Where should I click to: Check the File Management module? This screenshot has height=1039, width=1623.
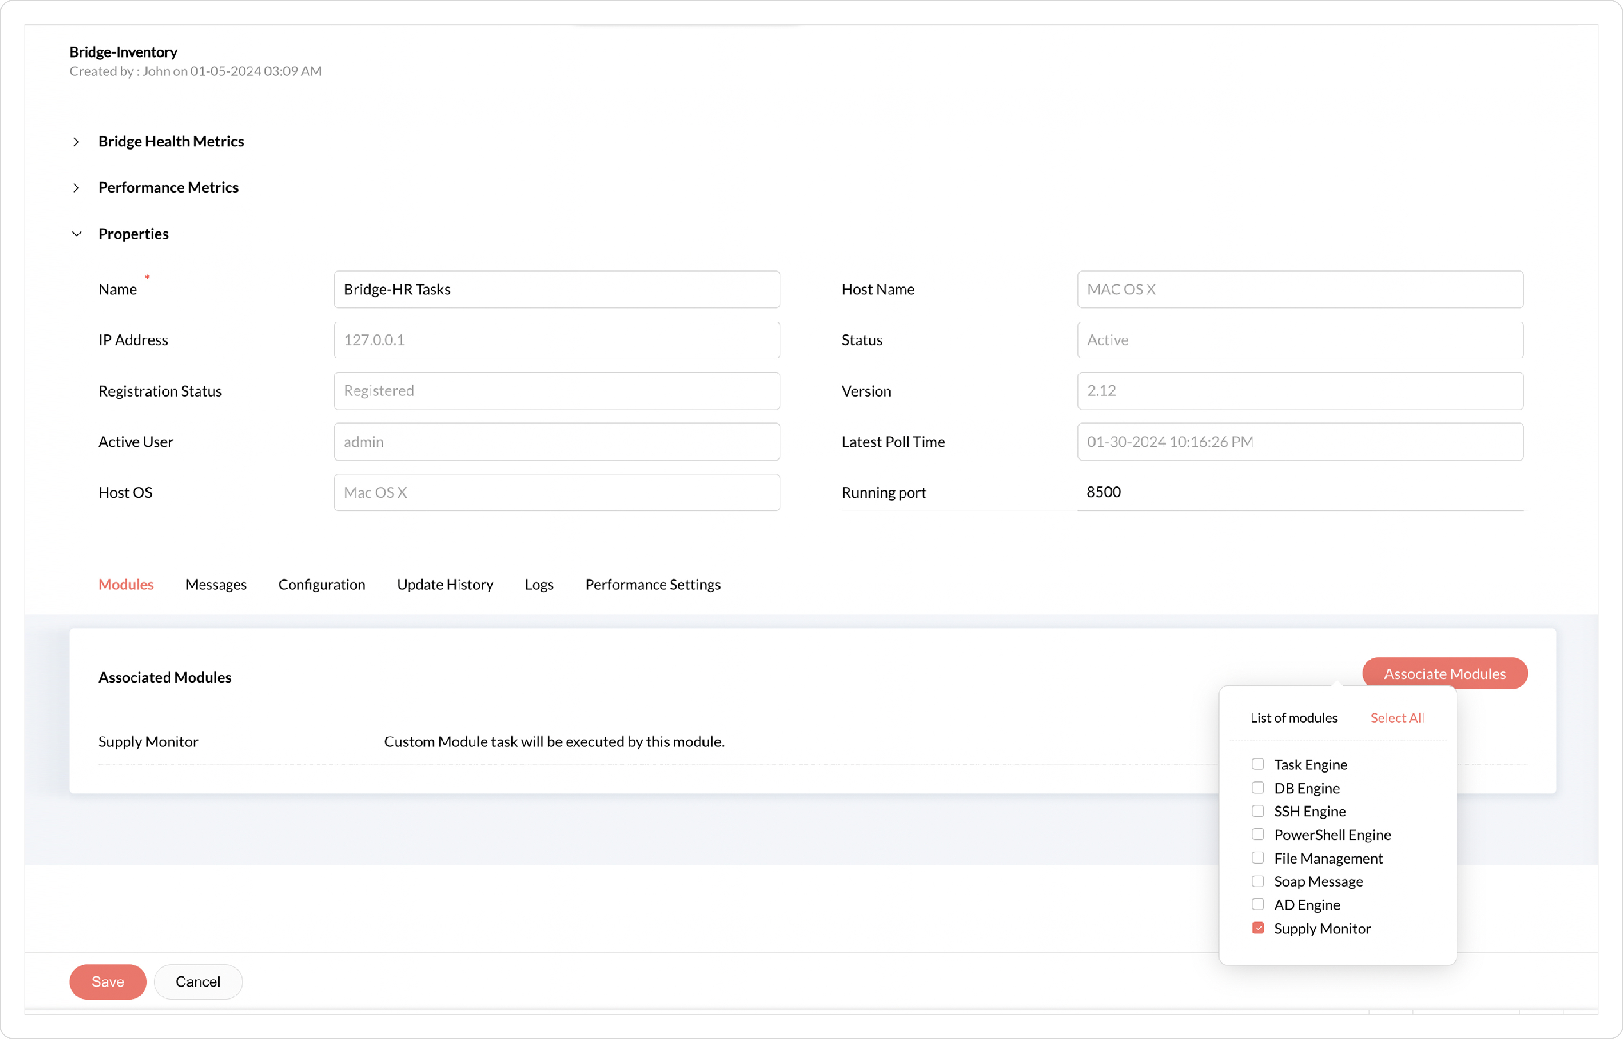pos(1258,858)
